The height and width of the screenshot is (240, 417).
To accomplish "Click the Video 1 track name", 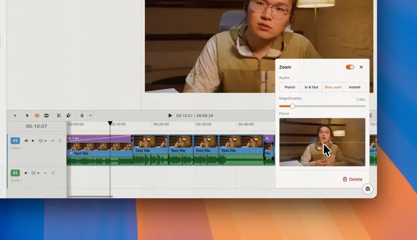I will coord(17,148).
